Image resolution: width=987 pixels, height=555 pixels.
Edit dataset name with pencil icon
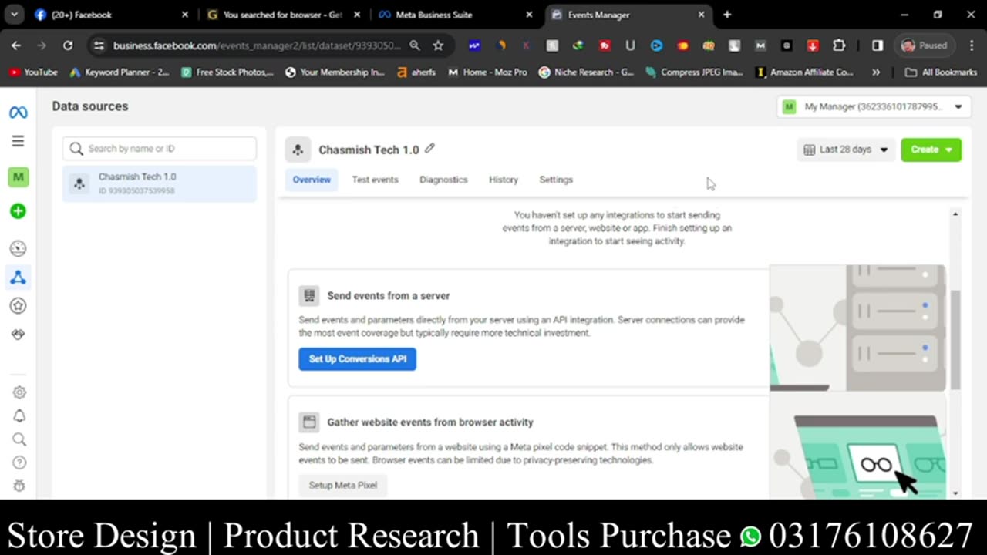(430, 149)
